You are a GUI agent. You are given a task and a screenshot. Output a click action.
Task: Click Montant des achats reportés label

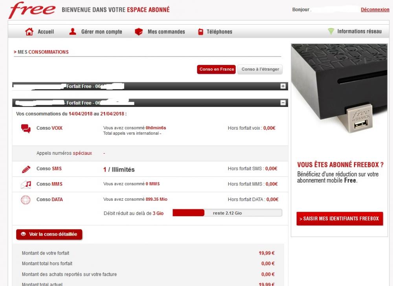[69, 274]
